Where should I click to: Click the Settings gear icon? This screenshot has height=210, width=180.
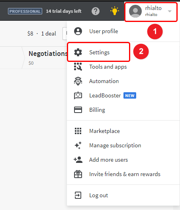[x=78, y=52]
